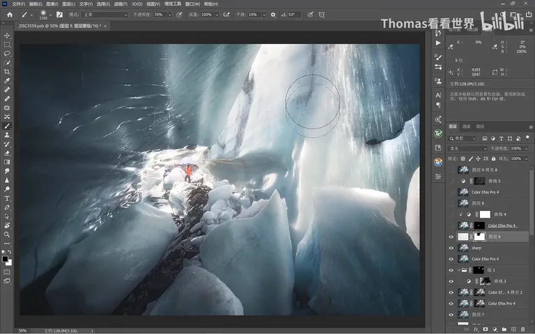Click the background color swatch
The height and width of the screenshot is (334, 535).
tap(9, 263)
